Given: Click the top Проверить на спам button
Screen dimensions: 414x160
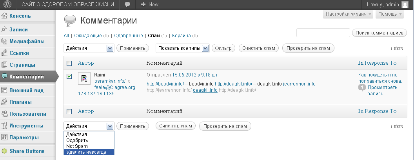Looking at the screenshot, I should click(x=309, y=48).
